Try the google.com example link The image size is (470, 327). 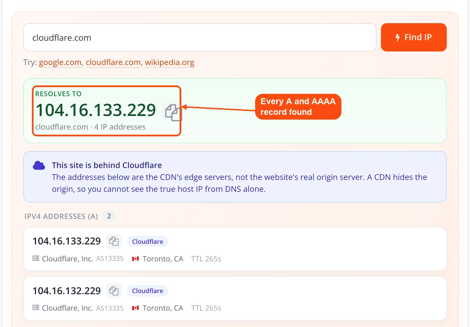[x=60, y=62]
